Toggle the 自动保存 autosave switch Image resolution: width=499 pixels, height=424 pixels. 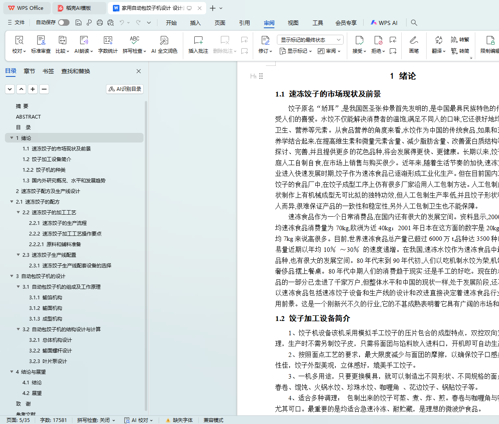coord(63,22)
